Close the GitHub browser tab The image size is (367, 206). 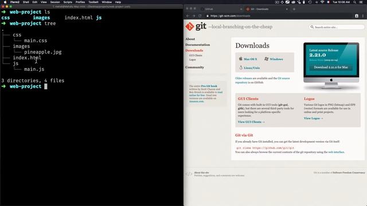pyautogui.click(x=241, y=9)
